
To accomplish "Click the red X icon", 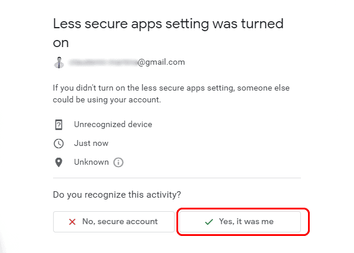I will tap(73, 222).
